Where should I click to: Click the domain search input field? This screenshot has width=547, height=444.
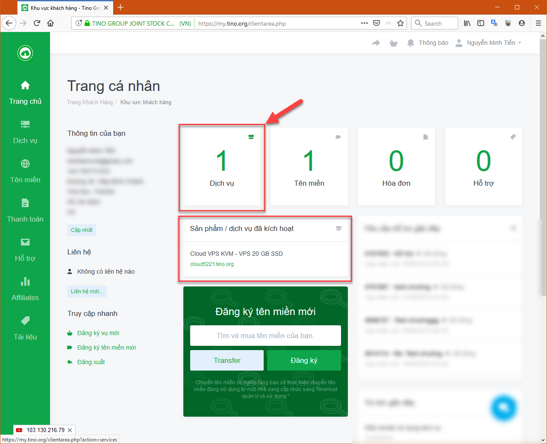point(265,336)
